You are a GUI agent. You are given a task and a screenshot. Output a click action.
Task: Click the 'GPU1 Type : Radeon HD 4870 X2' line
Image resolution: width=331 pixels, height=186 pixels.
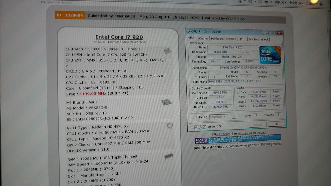98,127
